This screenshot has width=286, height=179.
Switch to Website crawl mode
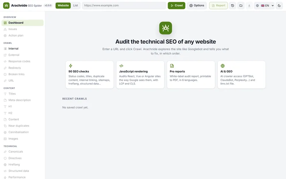(63, 5)
